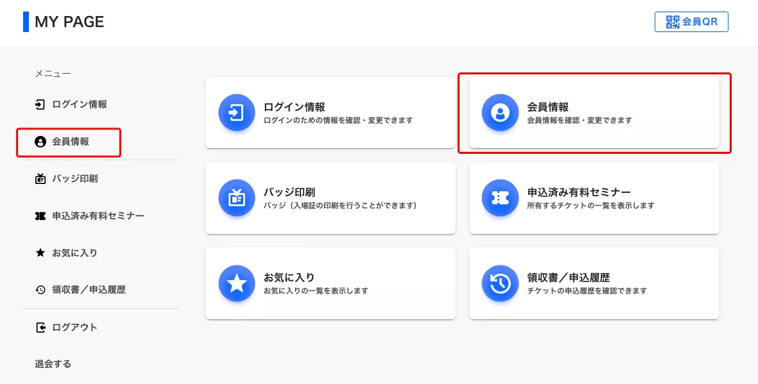Click the login arrow icon in the sidebar menu
Image resolution: width=758 pixels, height=384 pixels.
[40, 104]
